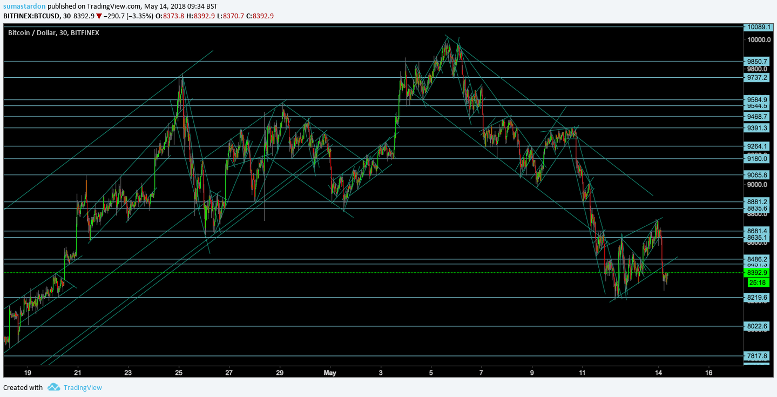Viewport: 777px width, 397px height.
Task: Click the Bitcoin / Dollar, 30, BITFINEX chart title
Action: (53, 32)
